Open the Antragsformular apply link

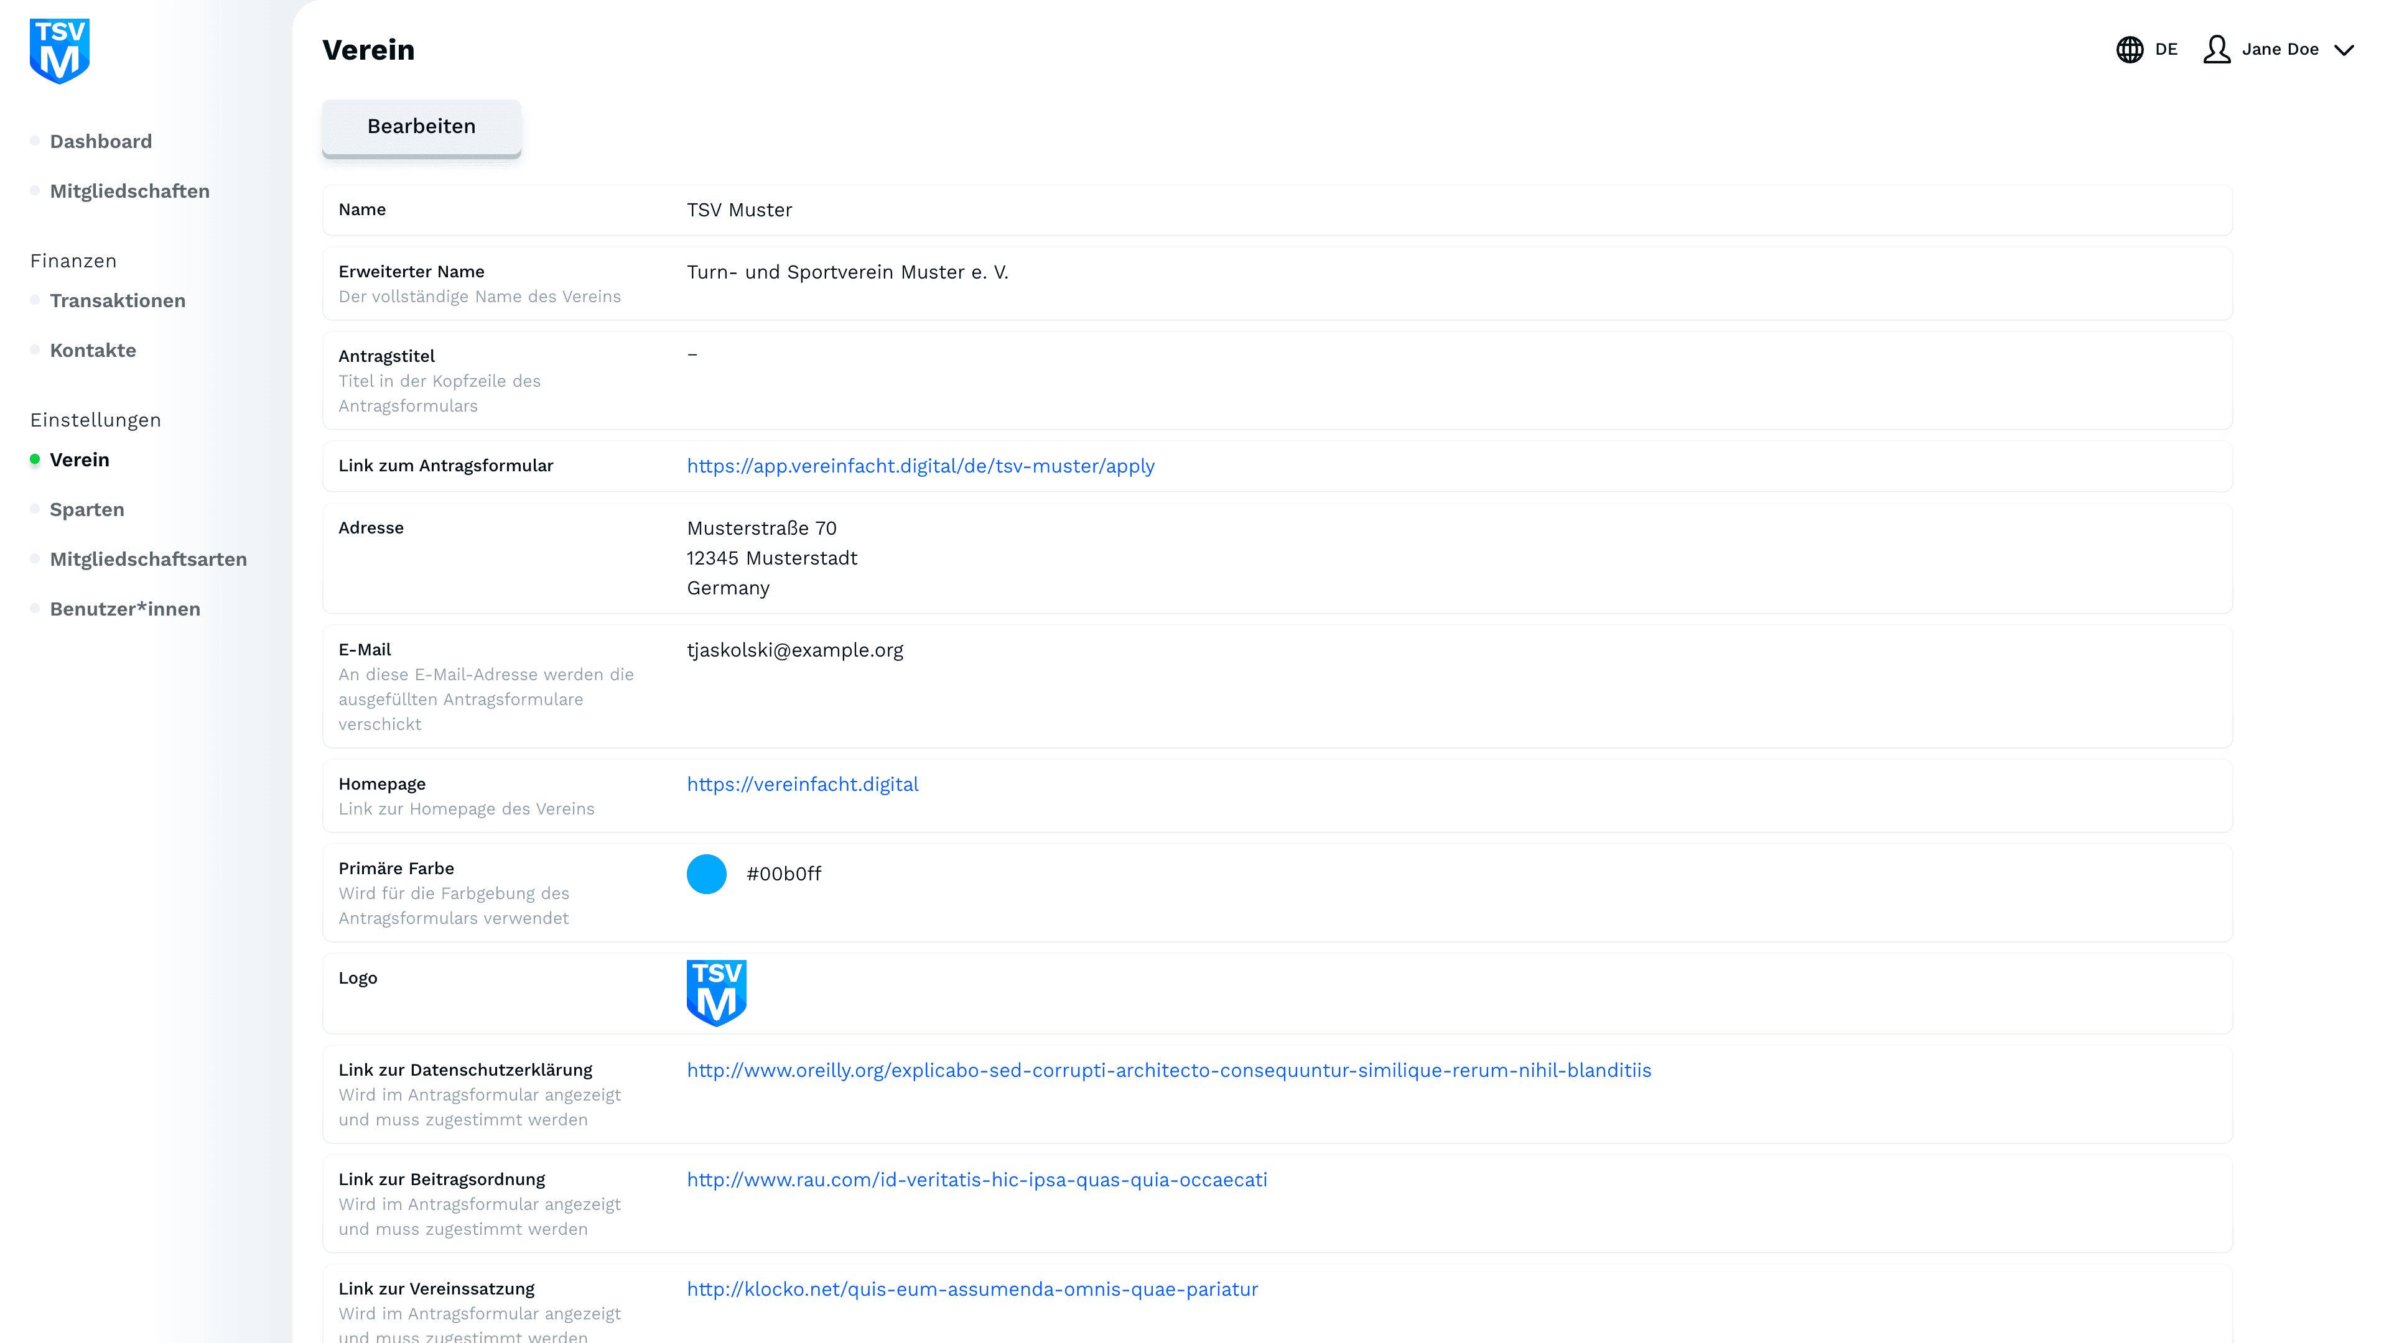(x=920, y=466)
